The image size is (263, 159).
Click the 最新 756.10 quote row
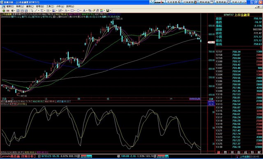[x=239, y=18]
